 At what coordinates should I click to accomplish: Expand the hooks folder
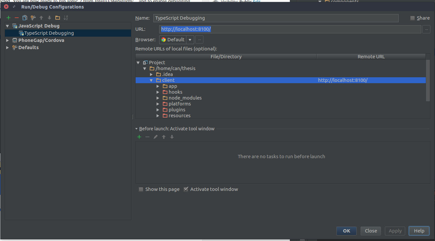point(158,92)
